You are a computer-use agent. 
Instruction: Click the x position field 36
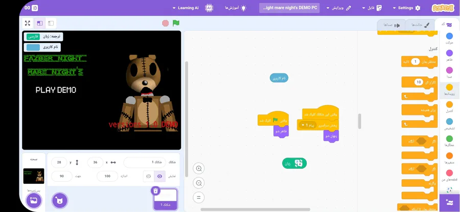coord(95,162)
